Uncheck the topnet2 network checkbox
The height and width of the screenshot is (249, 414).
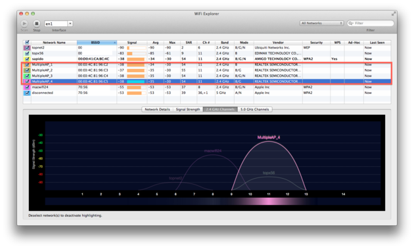(27, 48)
